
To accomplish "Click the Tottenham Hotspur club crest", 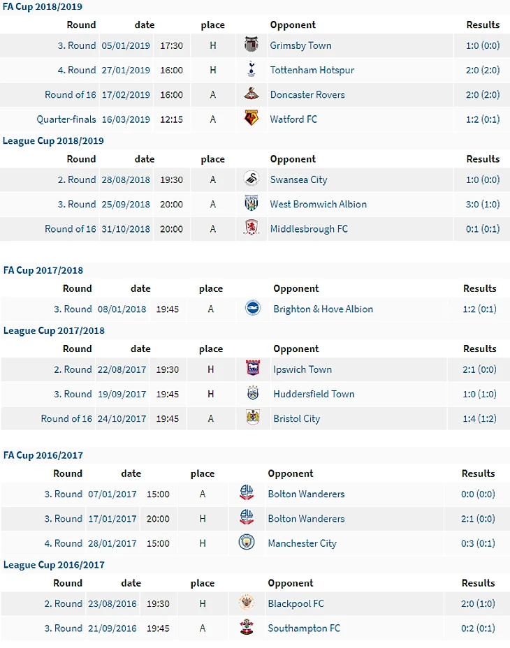I will point(252,70).
